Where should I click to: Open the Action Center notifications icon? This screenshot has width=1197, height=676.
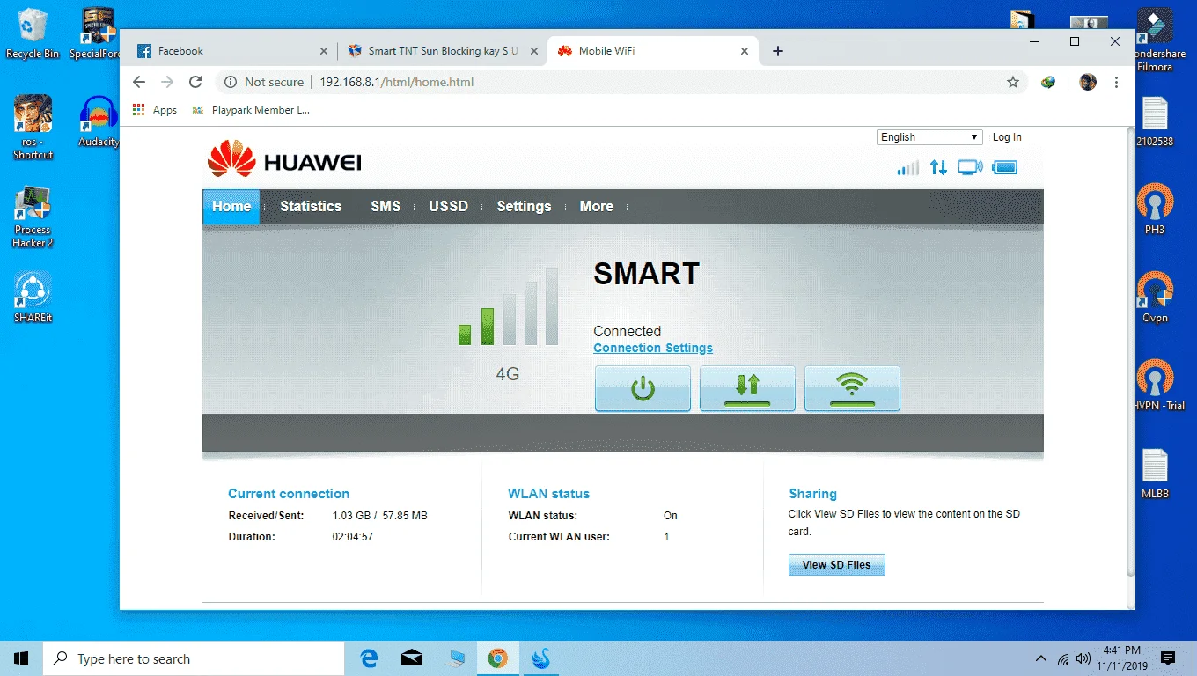coord(1168,658)
